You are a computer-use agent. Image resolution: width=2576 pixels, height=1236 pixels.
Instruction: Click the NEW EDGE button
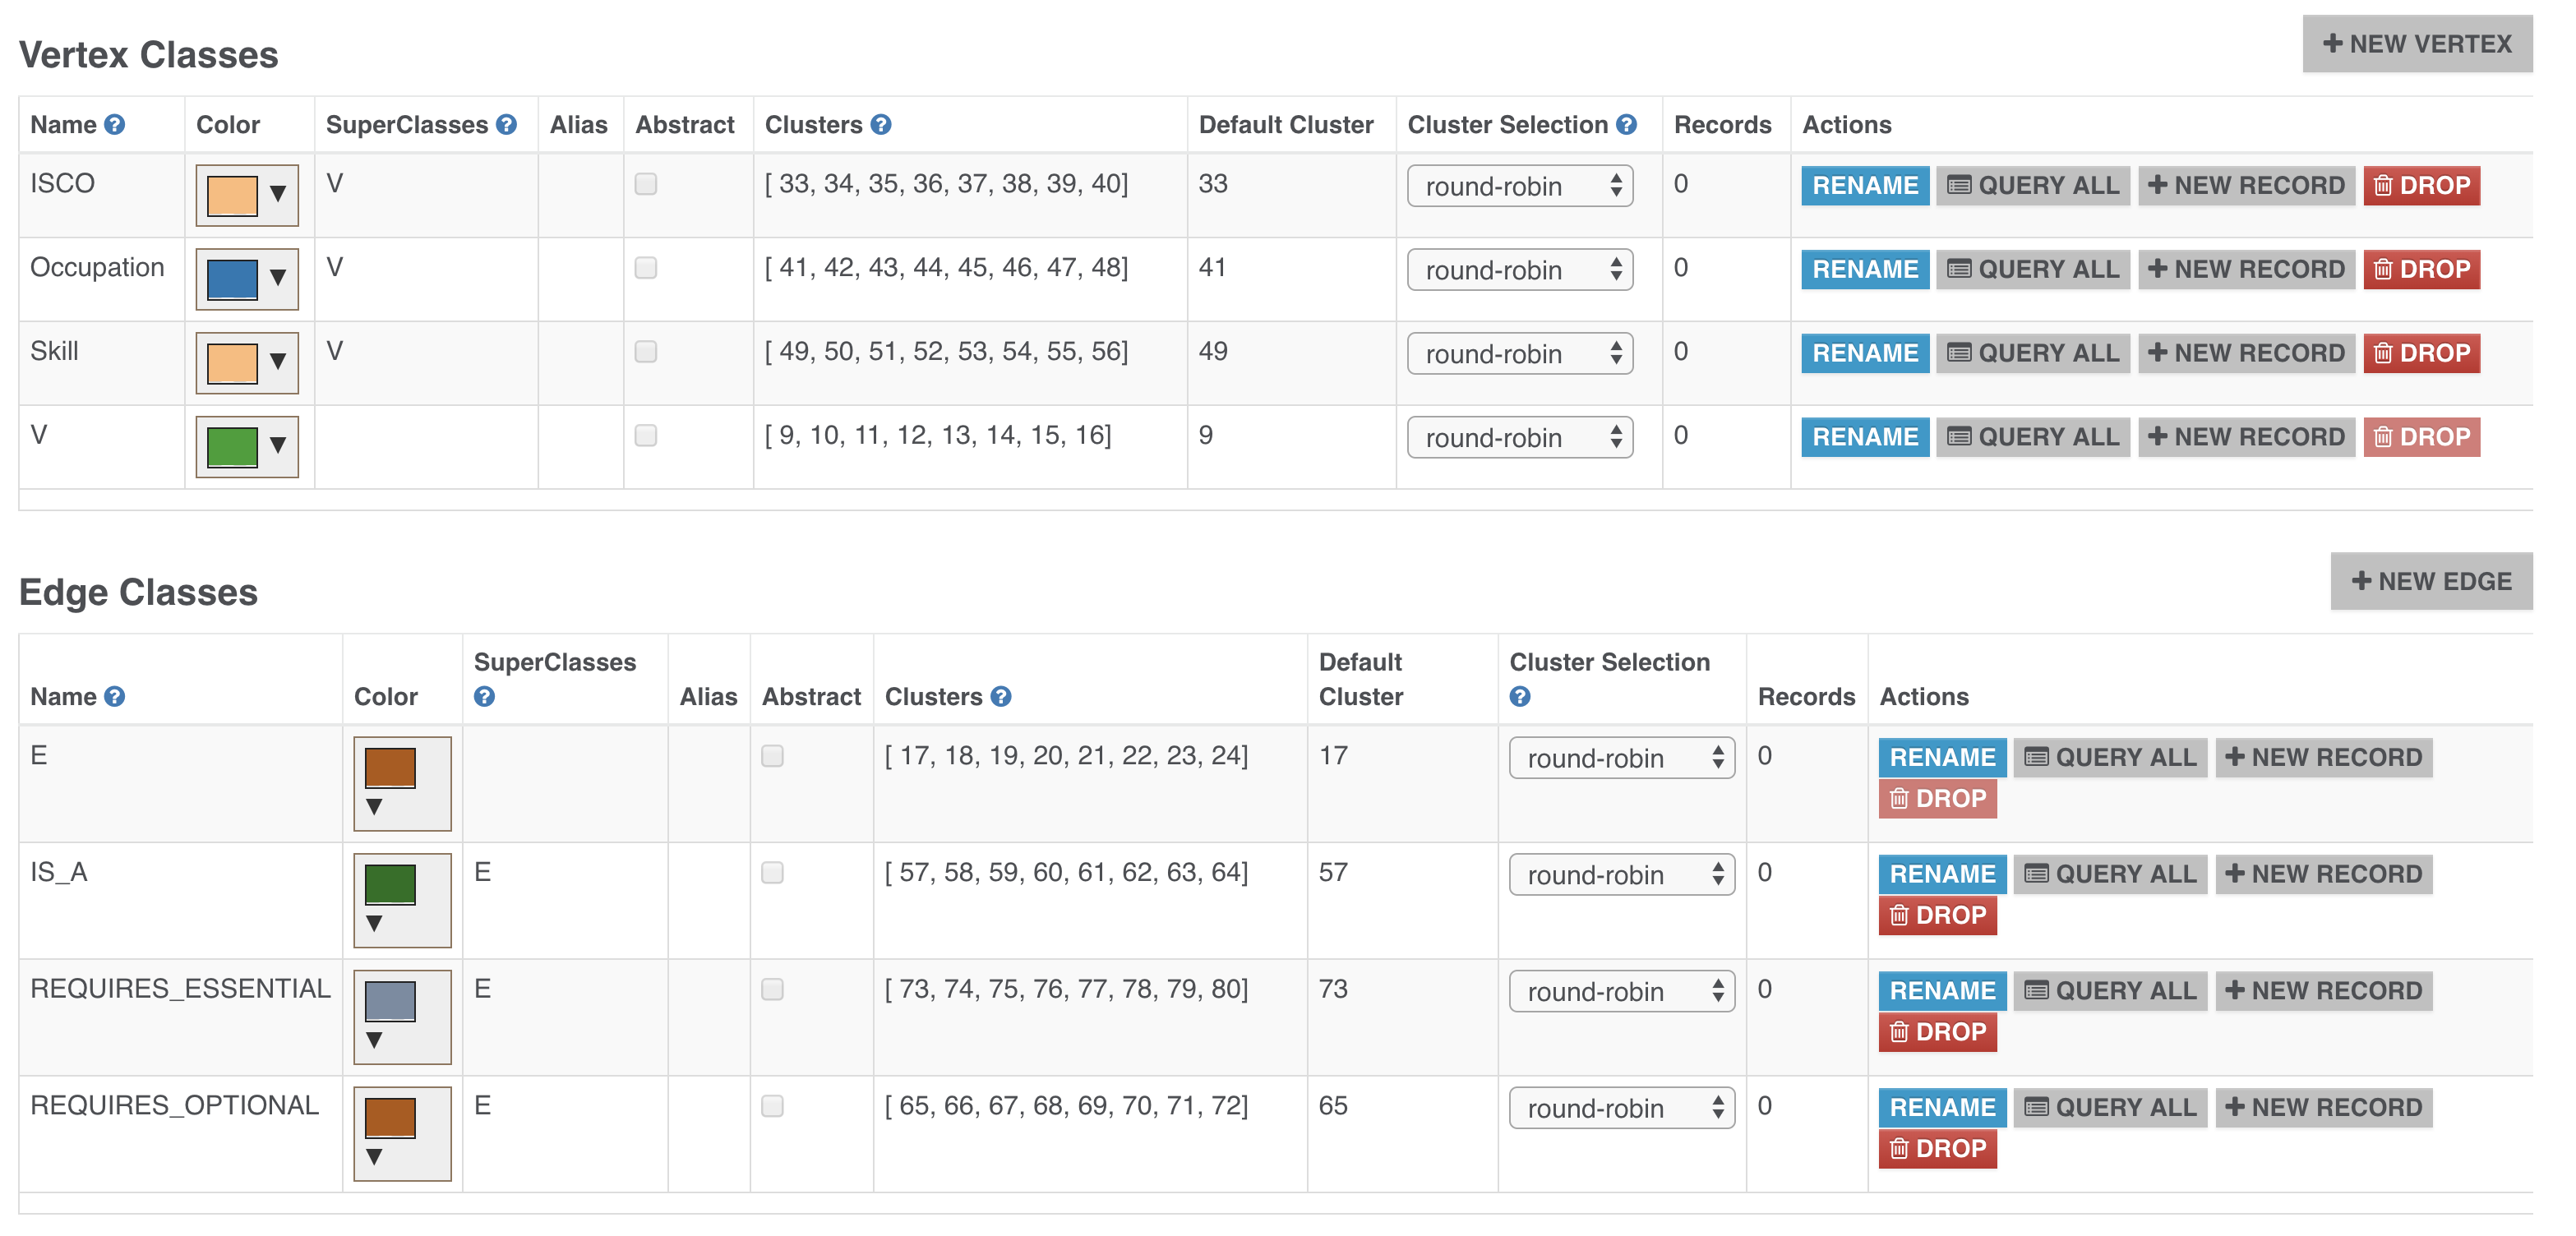2431,581
